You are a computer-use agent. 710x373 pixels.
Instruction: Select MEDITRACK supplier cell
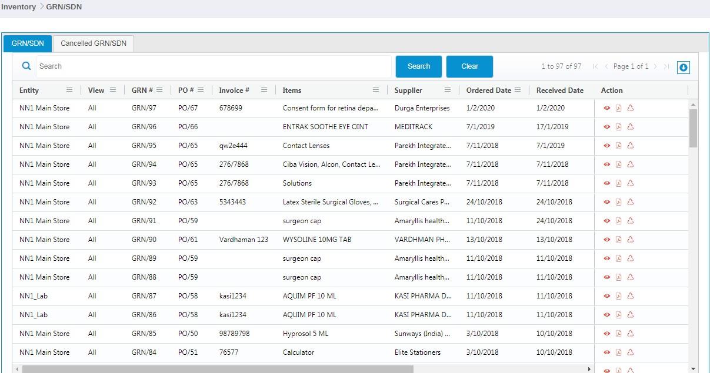(414, 127)
